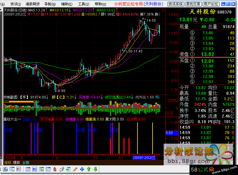The image size is (238, 175).
Task: Select the 筹 tab at bottom right
Action: pyautogui.click(x=232, y=163)
